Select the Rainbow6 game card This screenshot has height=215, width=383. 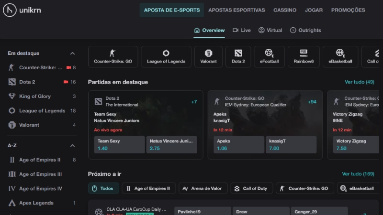point(304,56)
